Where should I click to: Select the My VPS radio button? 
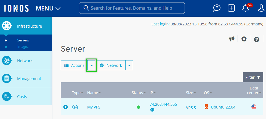(x=65, y=107)
